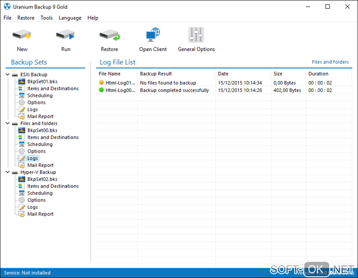Select Hyper-V Backup tree item label

coord(38,172)
